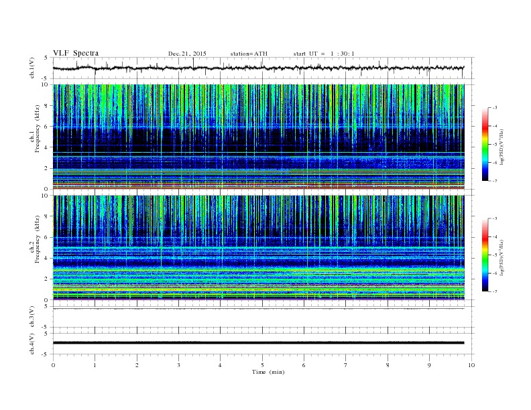Click the "3" tick on the time axis
This screenshot has height=410, width=531.
178,365
